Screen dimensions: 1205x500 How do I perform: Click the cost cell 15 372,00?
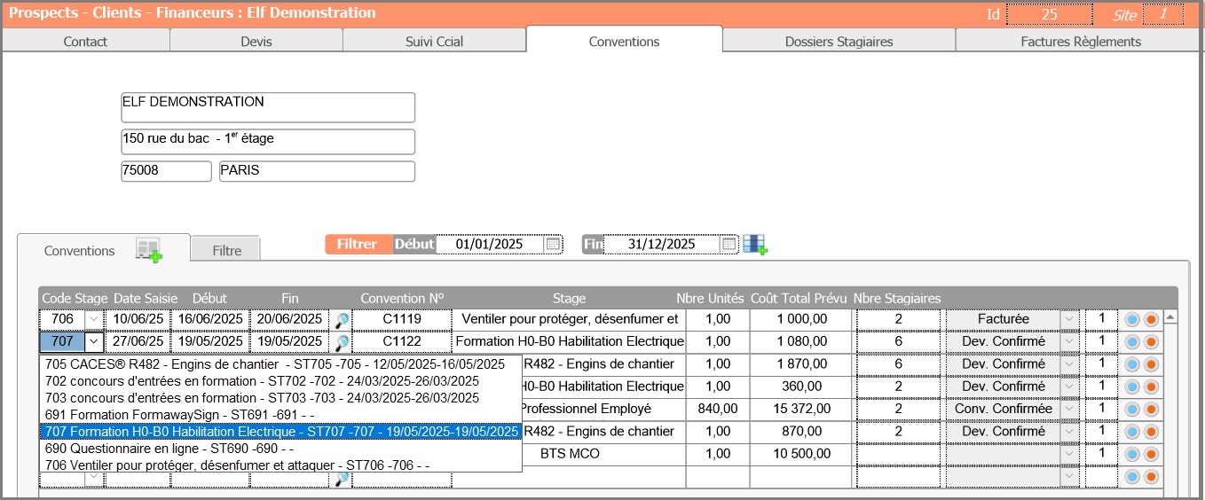(x=801, y=410)
